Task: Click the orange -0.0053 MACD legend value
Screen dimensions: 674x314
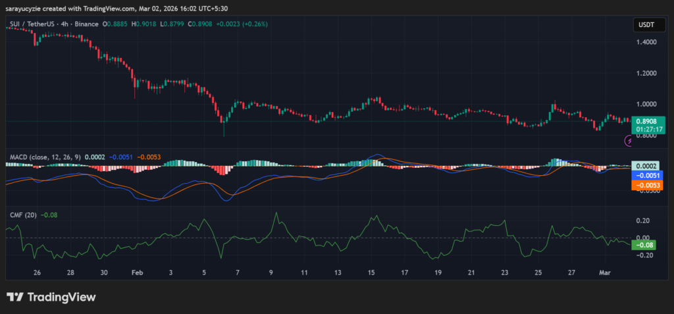Action: coord(148,158)
